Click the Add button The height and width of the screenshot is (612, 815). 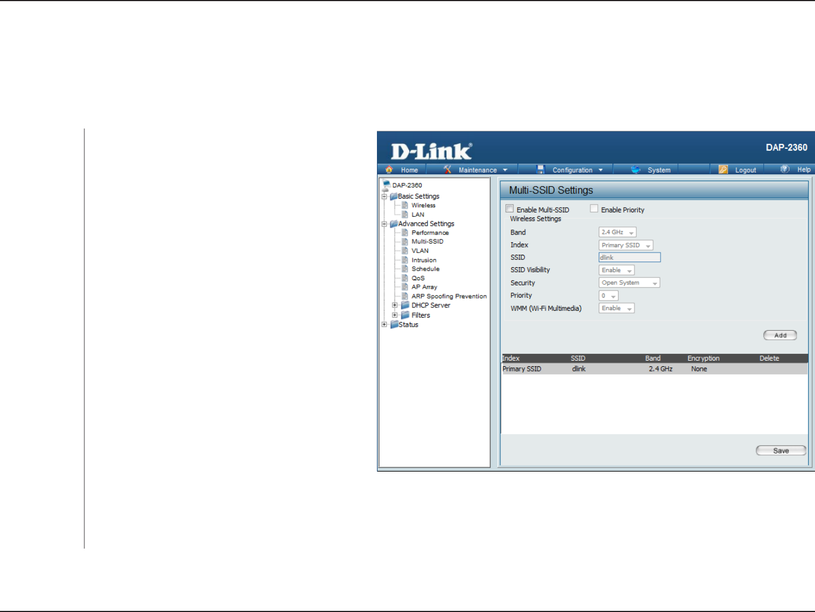[x=780, y=335]
